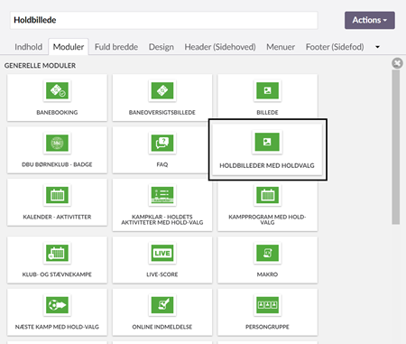406x344 pixels.
Task: Choose the DBU Børneklub badge icon
Action: pyautogui.click(x=57, y=143)
